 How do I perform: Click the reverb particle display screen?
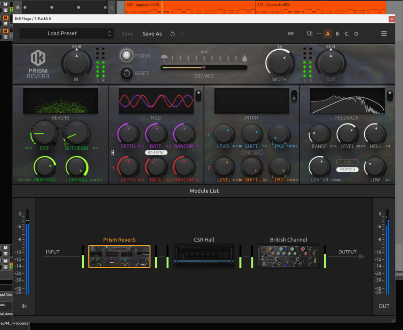(61, 101)
